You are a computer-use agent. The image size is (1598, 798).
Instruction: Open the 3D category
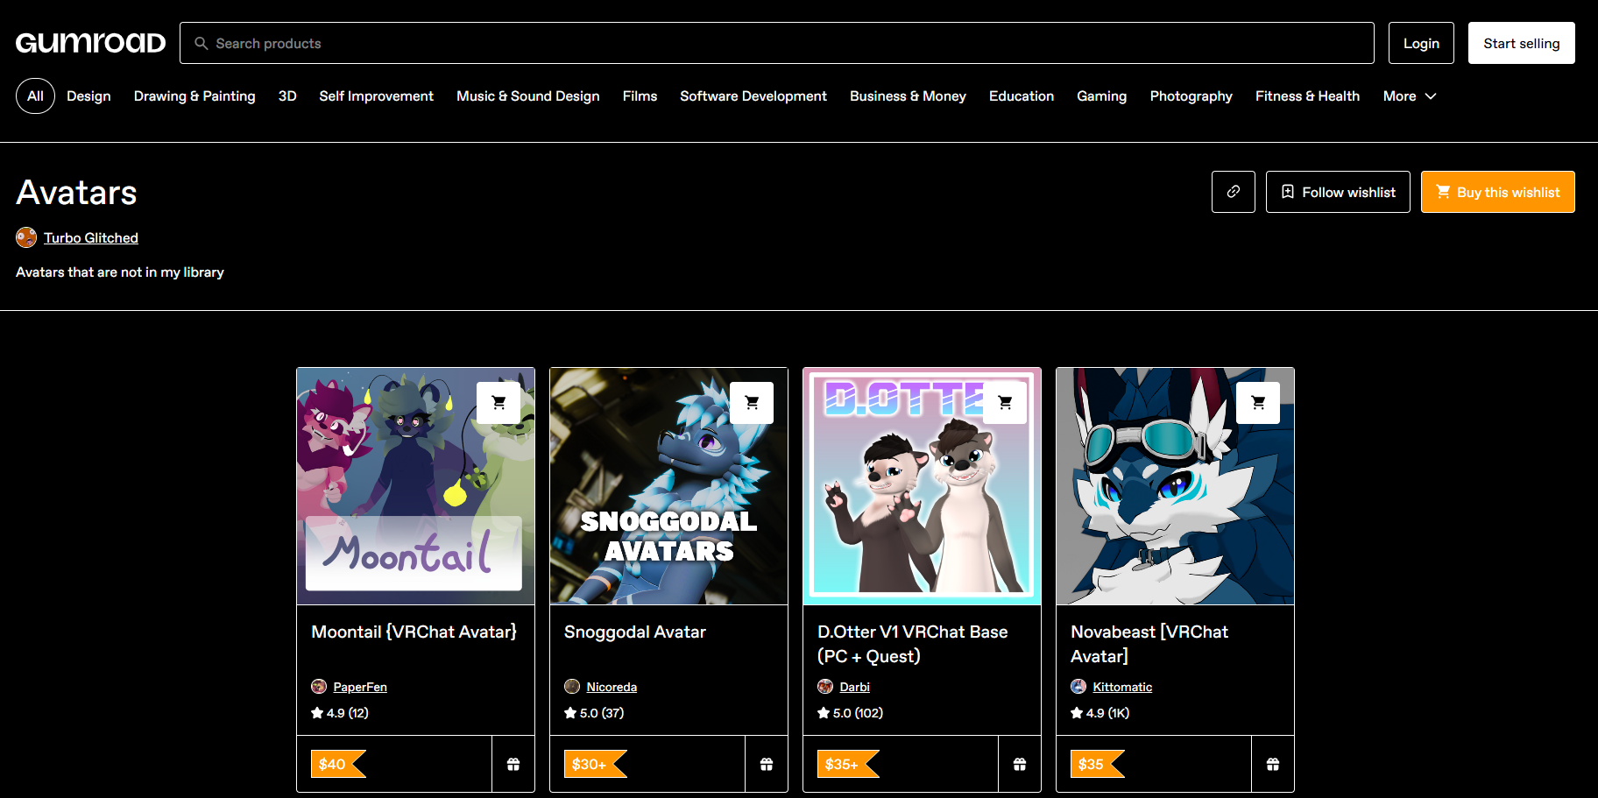click(287, 96)
